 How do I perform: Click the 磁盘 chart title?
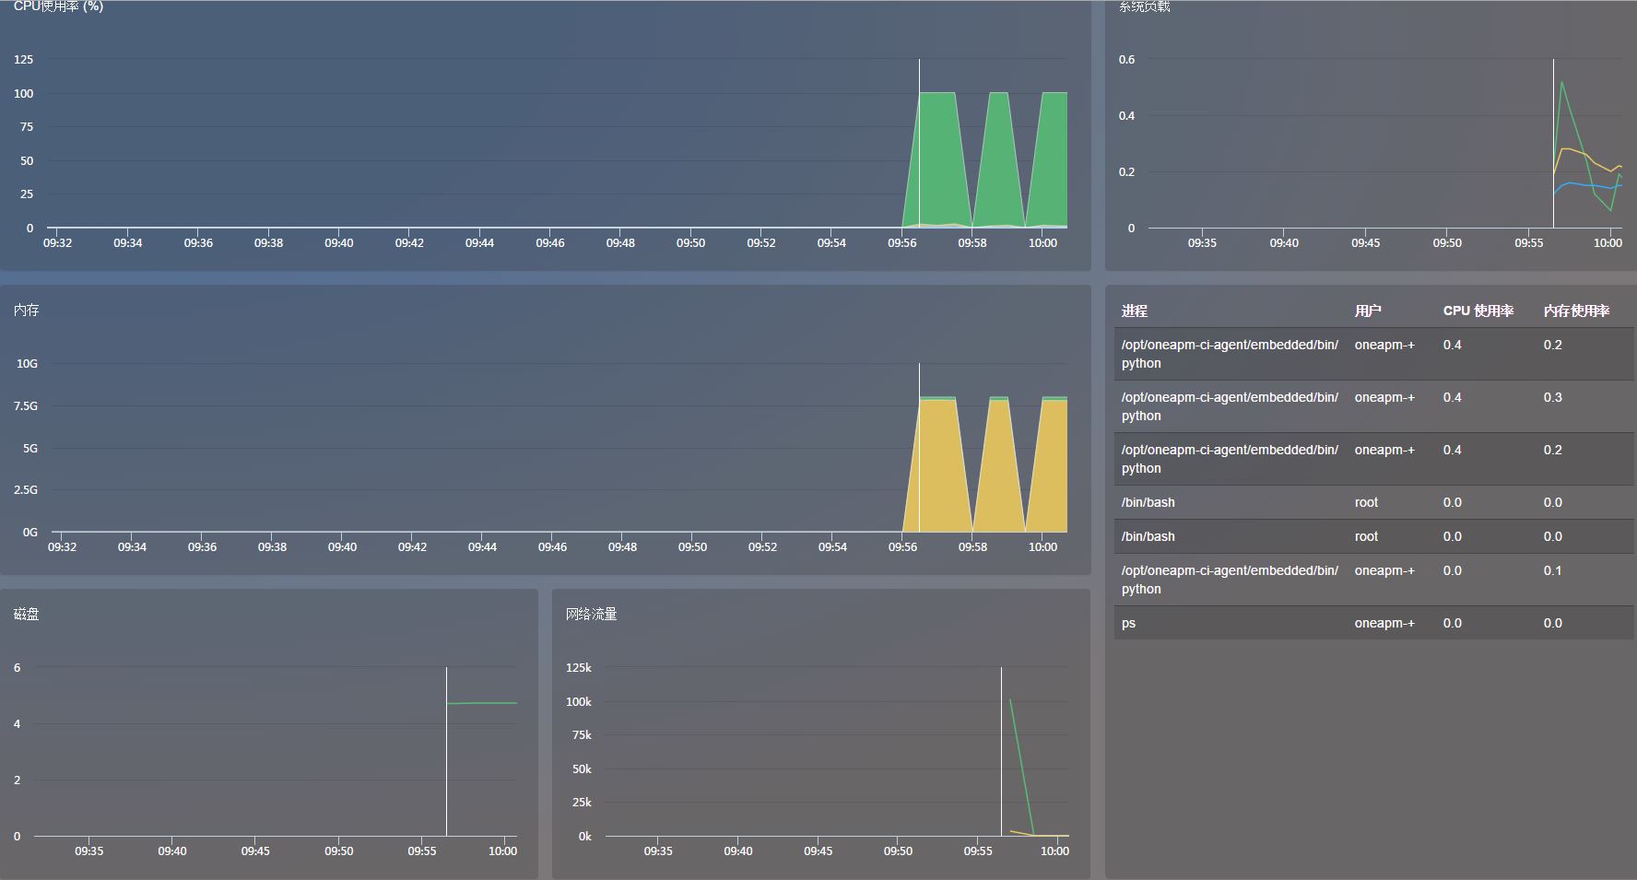pyautogui.click(x=27, y=615)
